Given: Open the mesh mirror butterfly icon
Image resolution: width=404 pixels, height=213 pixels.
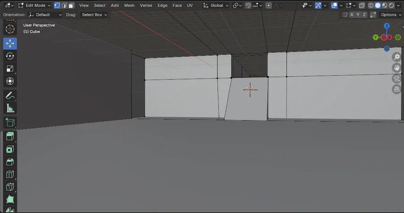Looking at the screenshot, I should [345, 15].
